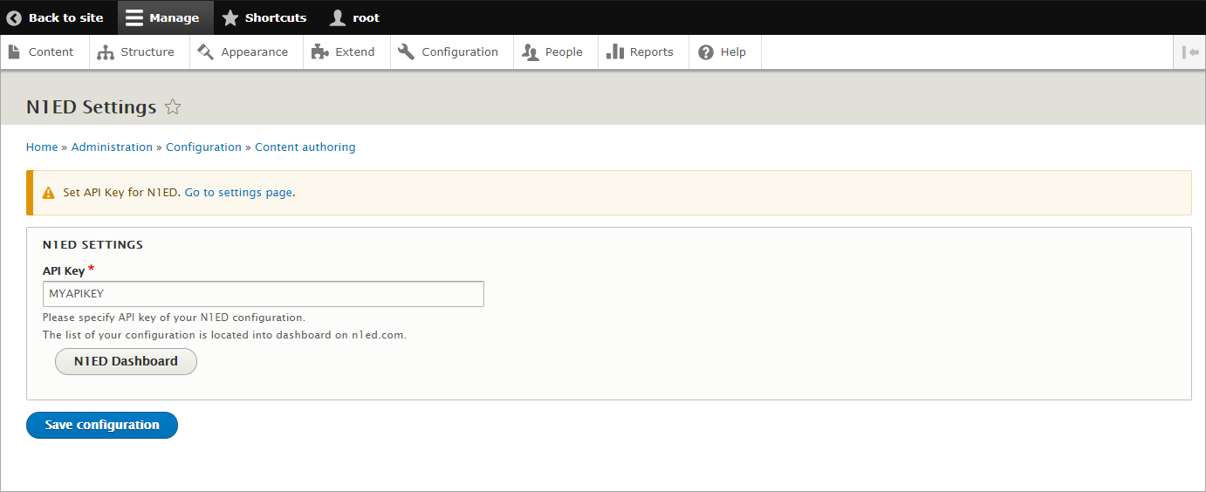Click the API Key field label

click(64, 271)
